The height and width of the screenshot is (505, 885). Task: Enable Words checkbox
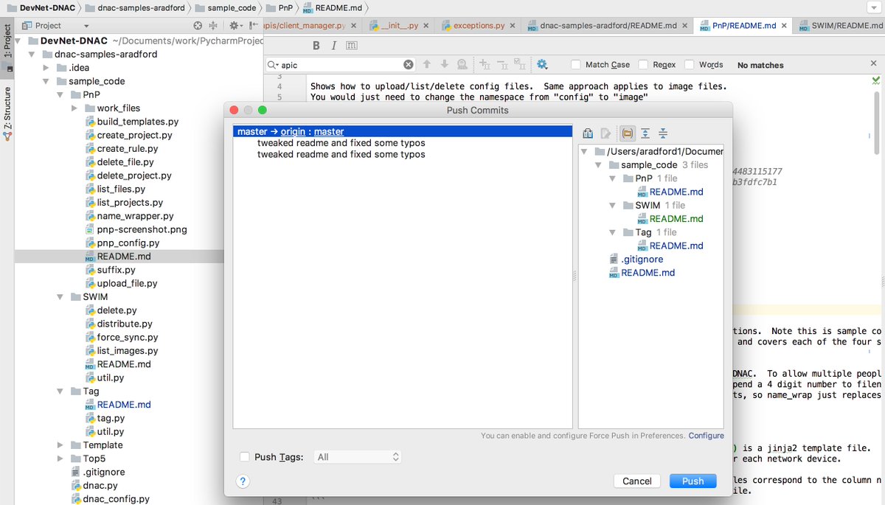pyautogui.click(x=689, y=65)
